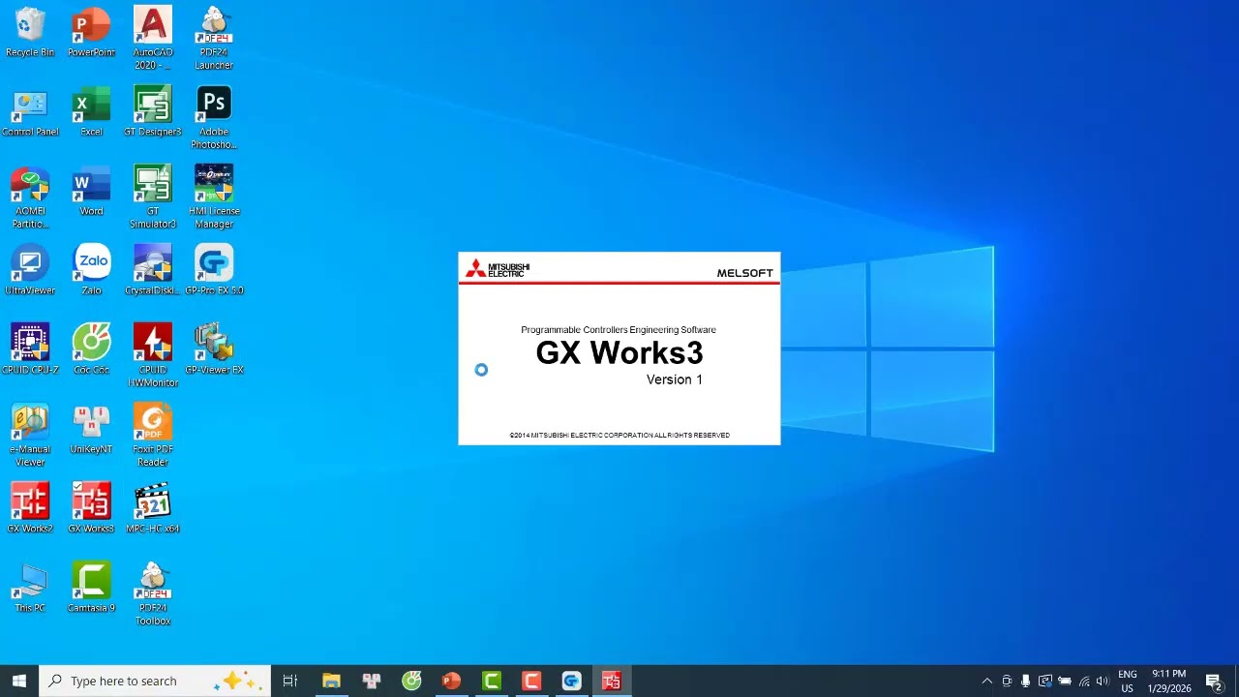Image resolution: width=1239 pixels, height=697 pixels.
Task: Open the network status tray icon
Action: [x=1084, y=681]
